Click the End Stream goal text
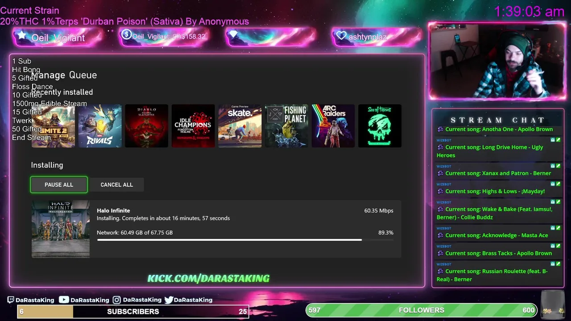This screenshot has width=571, height=321. tap(31, 137)
